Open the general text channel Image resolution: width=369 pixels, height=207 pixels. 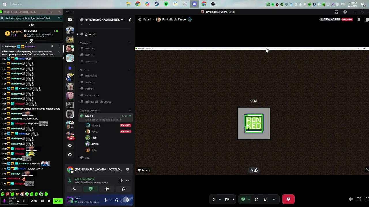[105, 34]
